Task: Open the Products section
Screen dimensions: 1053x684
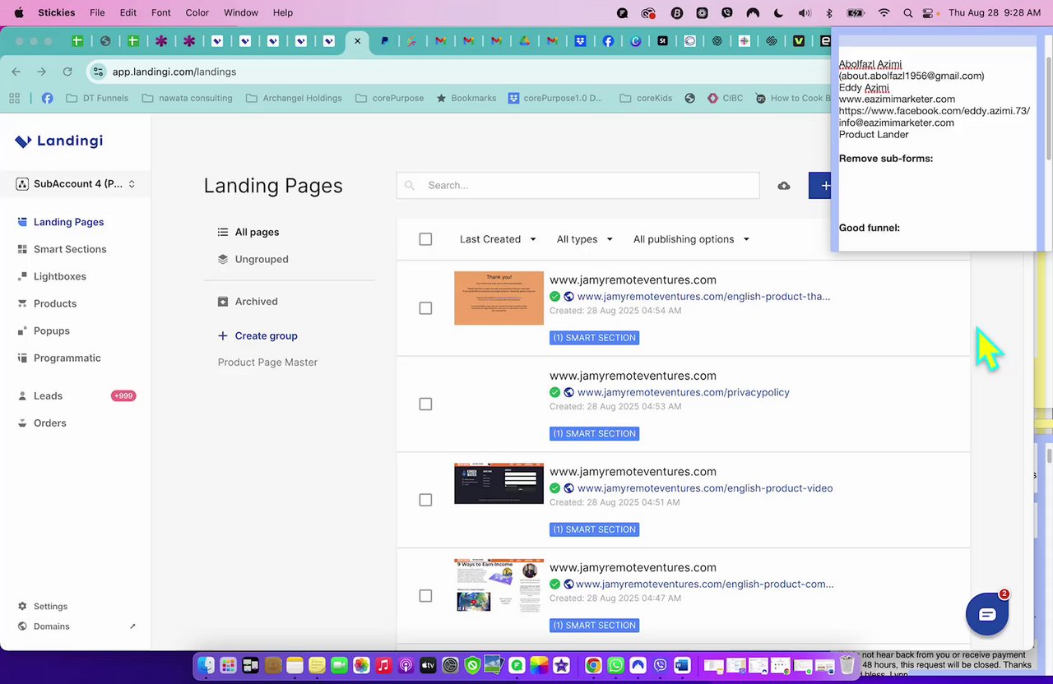Action: [54, 303]
